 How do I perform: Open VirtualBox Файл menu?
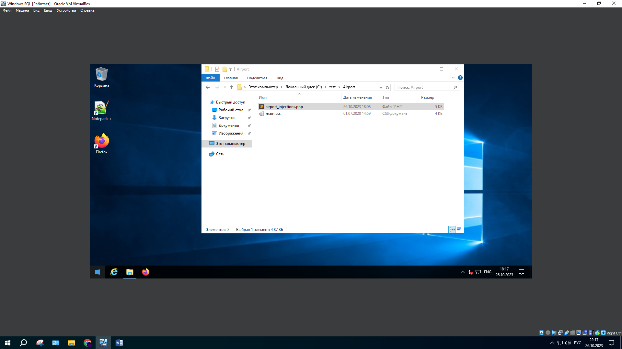coord(7,10)
